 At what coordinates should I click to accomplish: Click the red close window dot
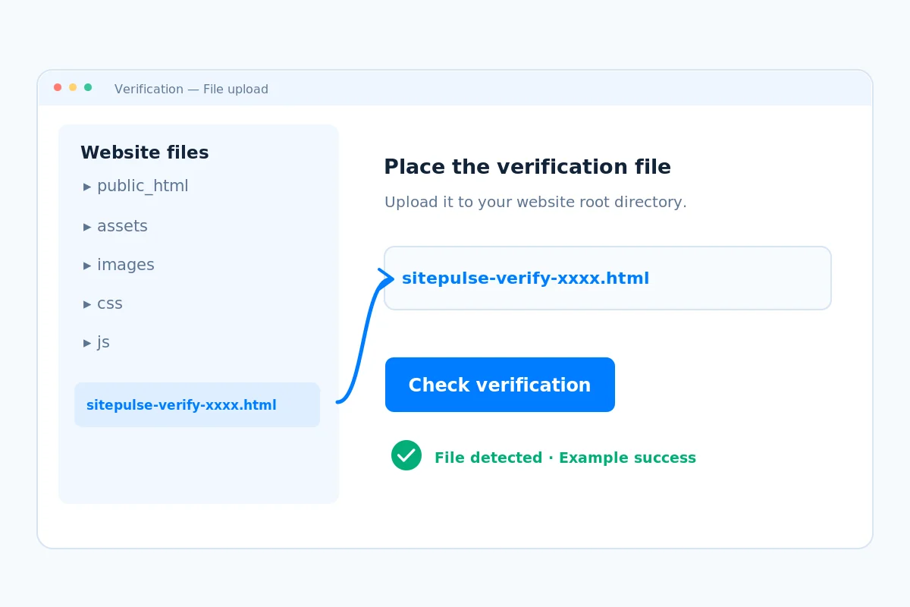58,87
